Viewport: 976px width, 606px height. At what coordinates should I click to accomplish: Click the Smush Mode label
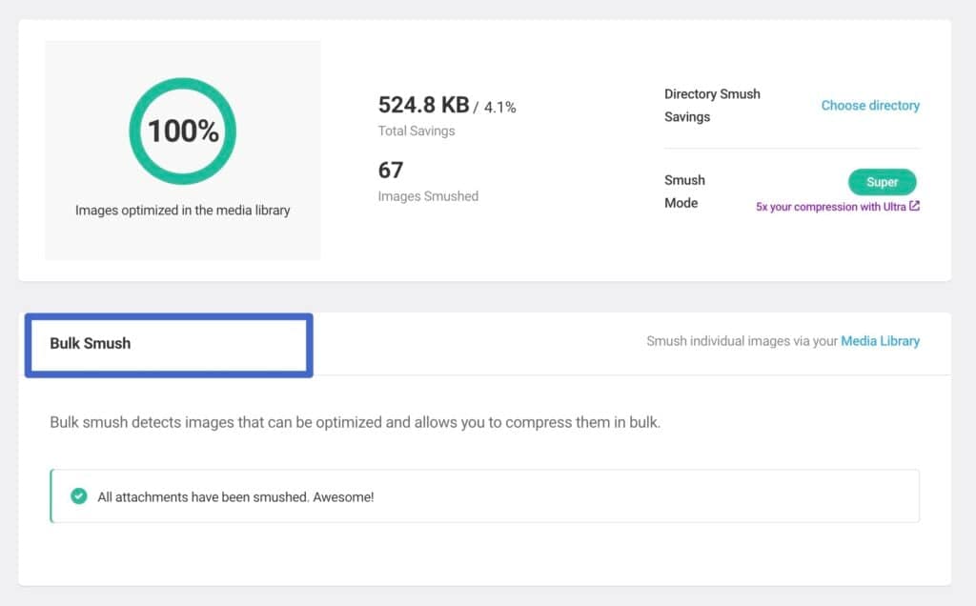pos(684,192)
